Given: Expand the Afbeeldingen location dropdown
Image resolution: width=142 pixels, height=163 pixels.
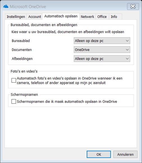Looking at the screenshot, I should tap(102, 59).
